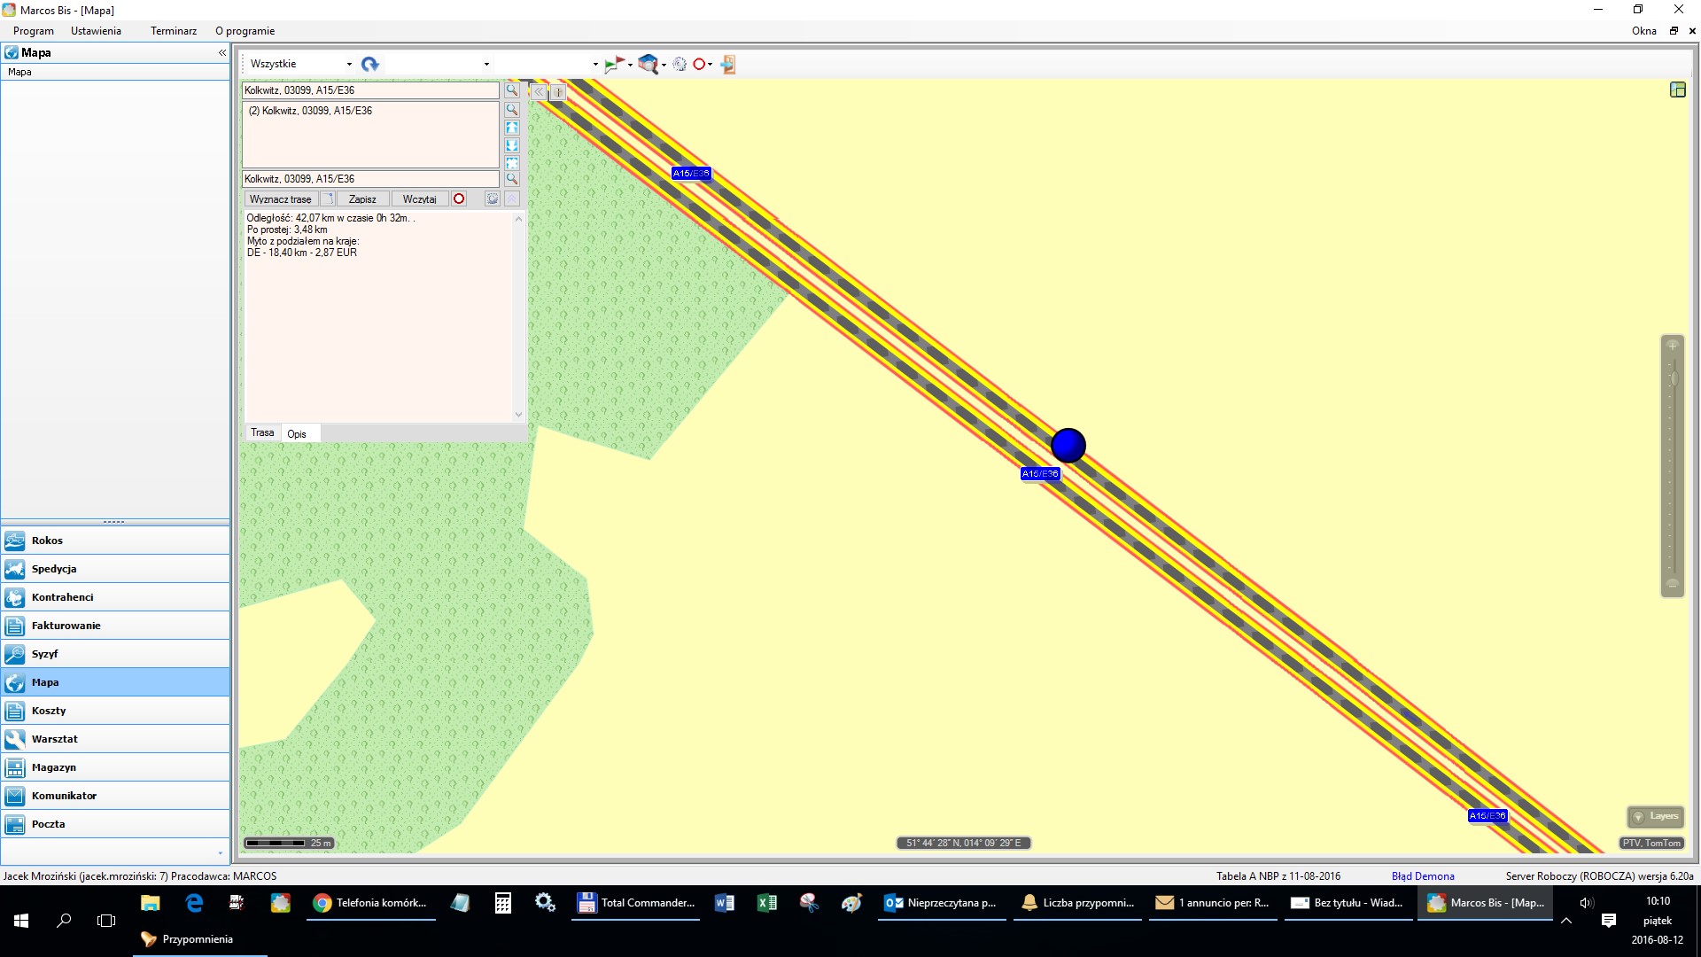Click the building search magnifier icon

click(648, 64)
